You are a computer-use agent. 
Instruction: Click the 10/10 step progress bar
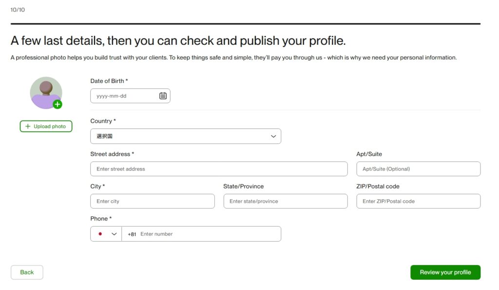pyautogui.click(x=245, y=23)
